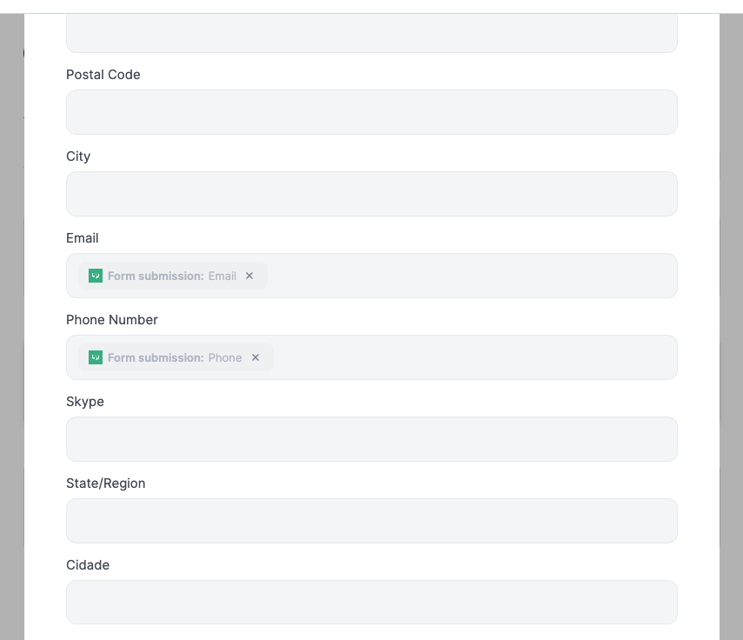743x640 pixels.
Task: Click the green form icon in the Email field
Action: [96, 276]
